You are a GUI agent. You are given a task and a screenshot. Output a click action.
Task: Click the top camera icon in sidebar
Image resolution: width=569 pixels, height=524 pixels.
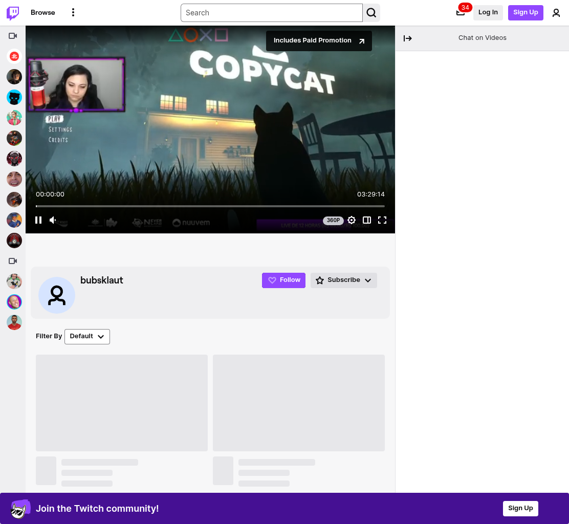pyautogui.click(x=13, y=35)
